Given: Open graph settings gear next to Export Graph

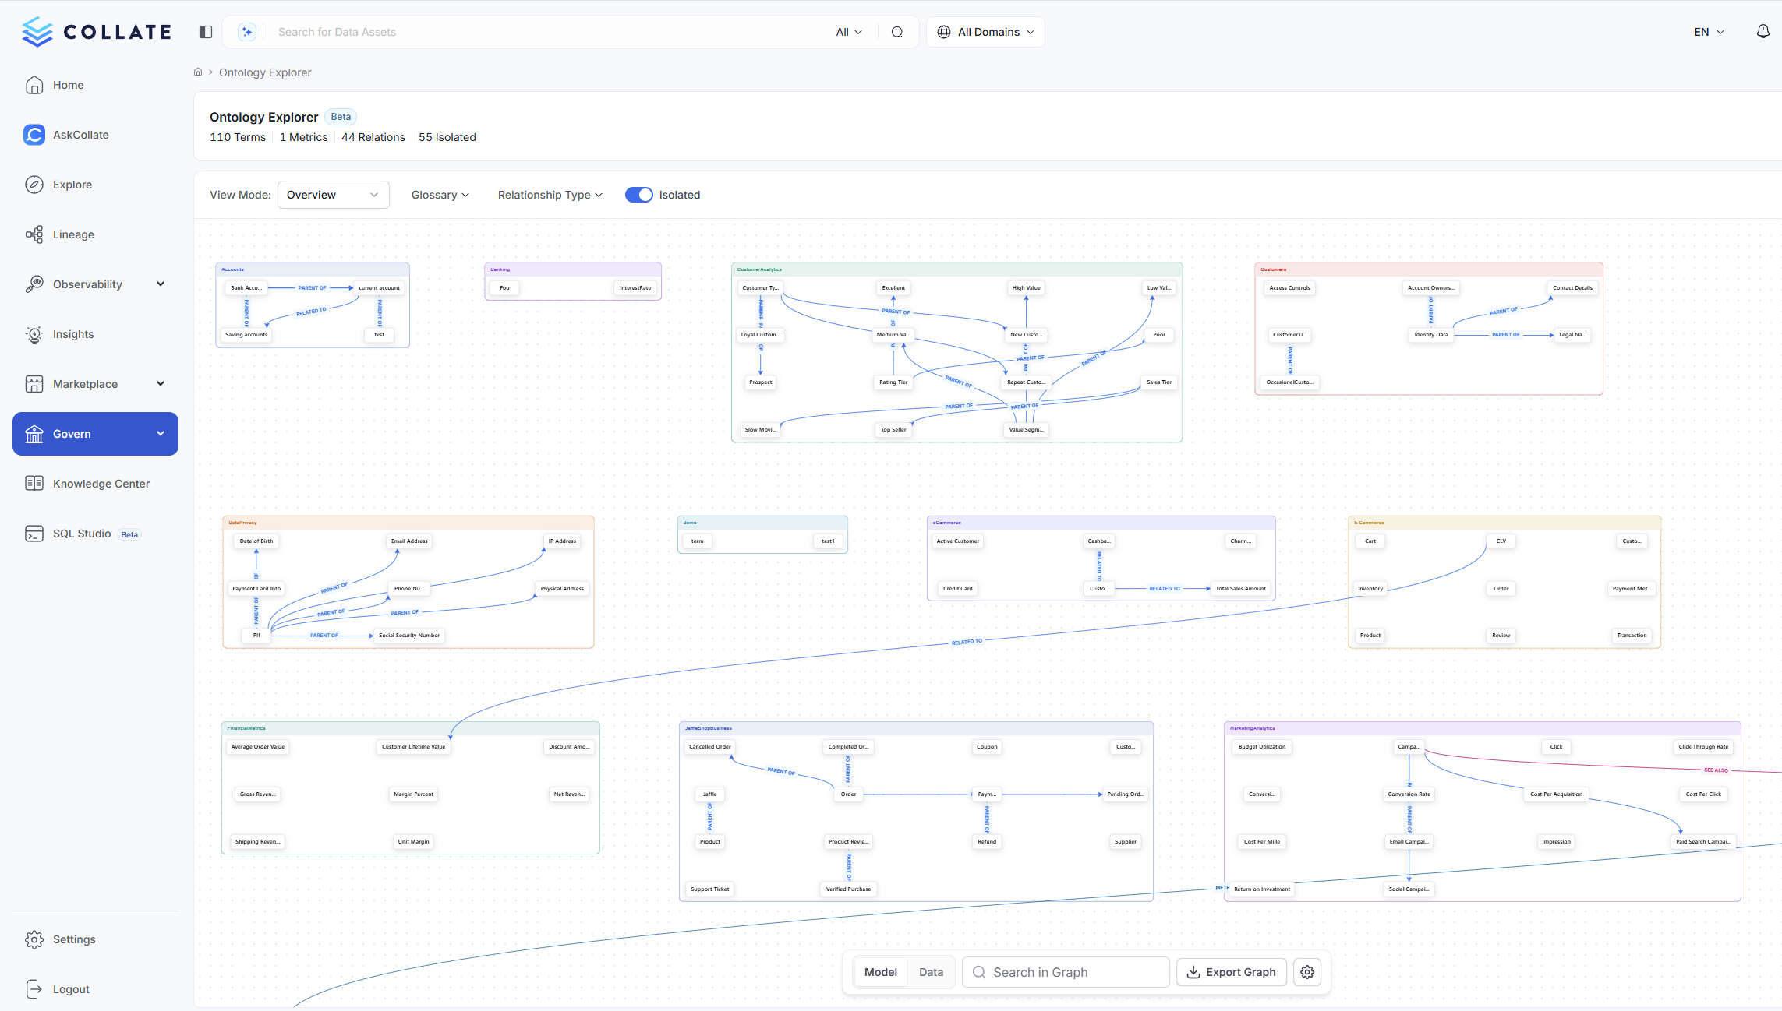Looking at the screenshot, I should click(x=1306, y=971).
